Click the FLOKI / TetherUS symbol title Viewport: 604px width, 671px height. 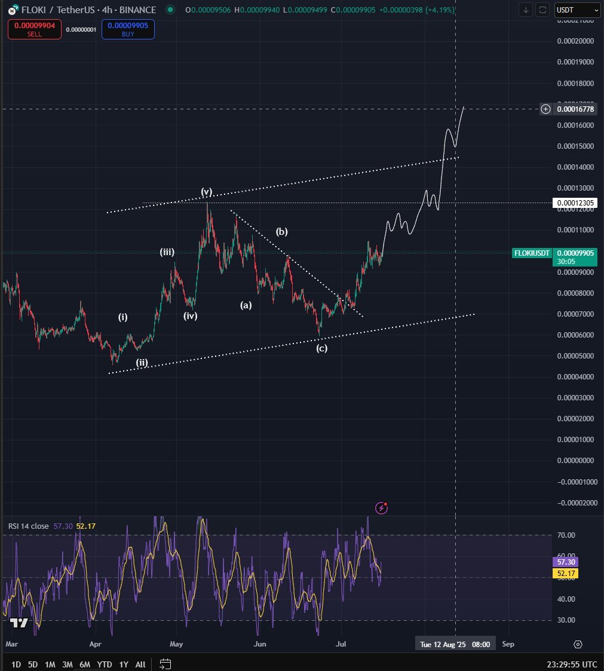tap(88, 10)
